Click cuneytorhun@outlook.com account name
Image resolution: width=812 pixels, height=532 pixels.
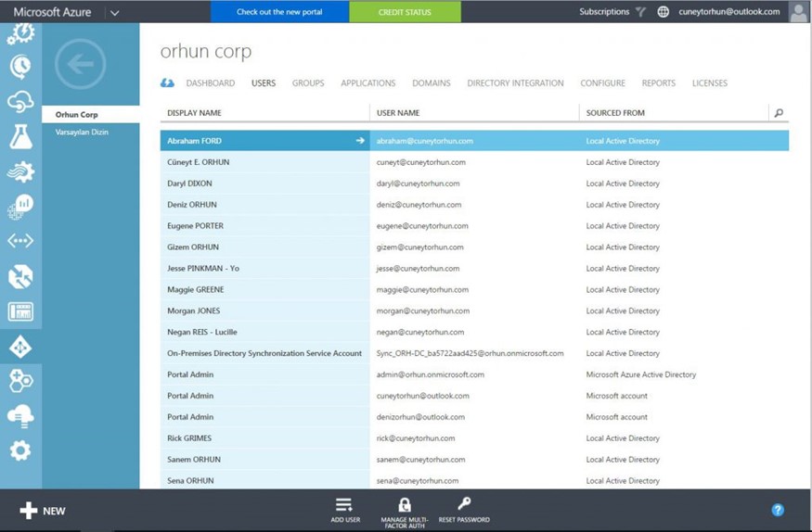[729, 11]
